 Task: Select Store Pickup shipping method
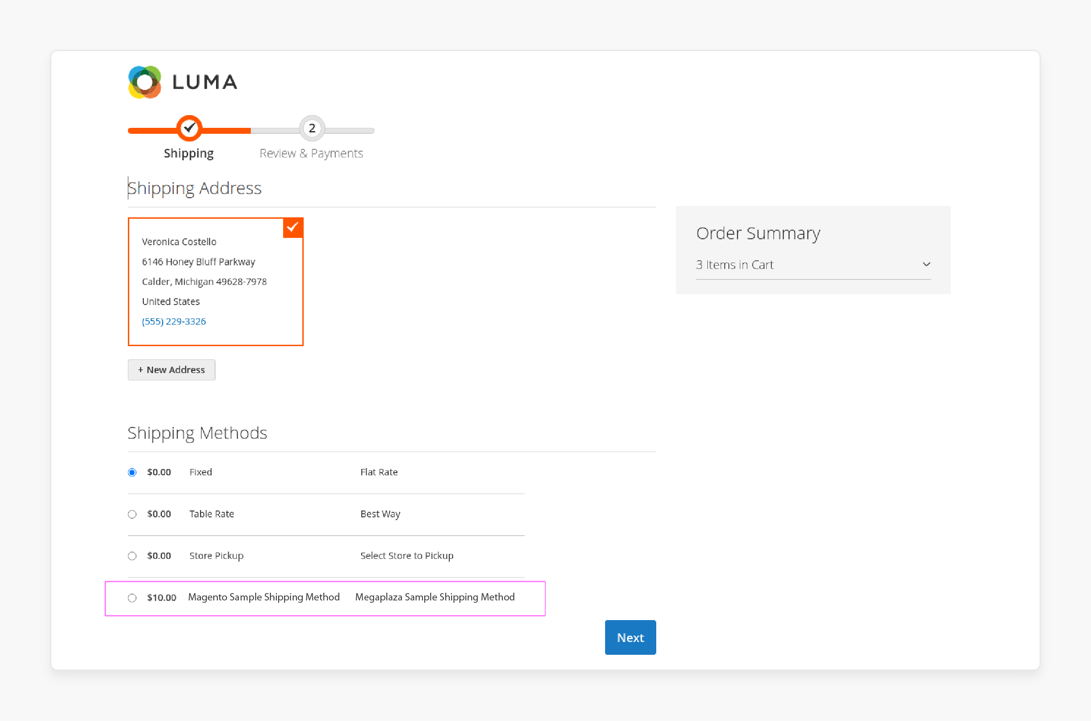coord(131,555)
